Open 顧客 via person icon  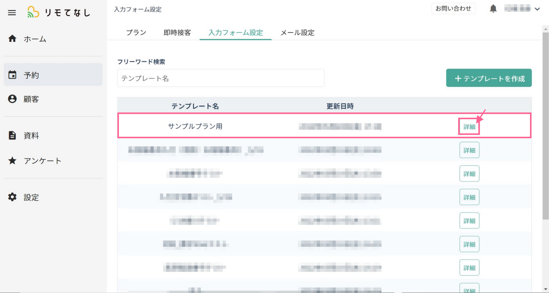12,99
